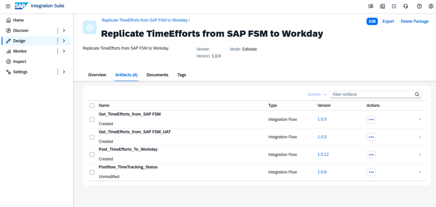The height and width of the screenshot is (207, 436).
Task: Switch to the Artifacts (4) tab
Action: (126, 75)
